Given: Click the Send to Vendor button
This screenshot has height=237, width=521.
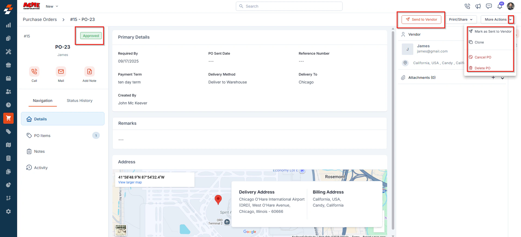Looking at the screenshot, I should [421, 20].
